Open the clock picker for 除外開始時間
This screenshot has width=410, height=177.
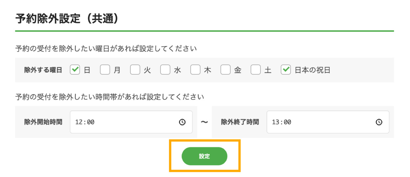point(182,122)
